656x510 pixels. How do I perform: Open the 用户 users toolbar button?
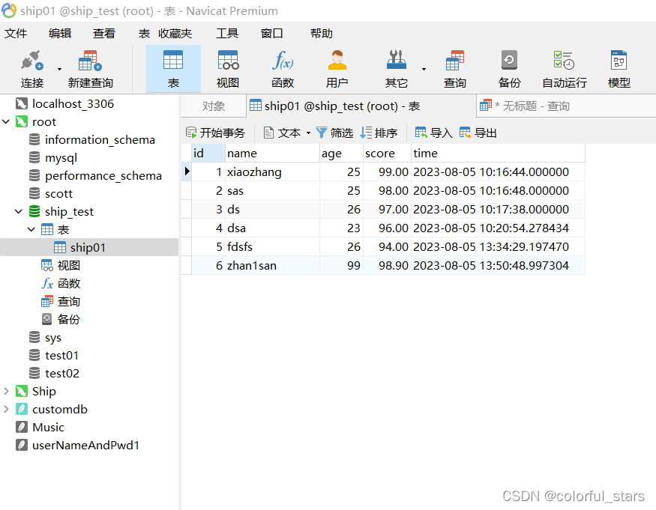[x=337, y=69]
